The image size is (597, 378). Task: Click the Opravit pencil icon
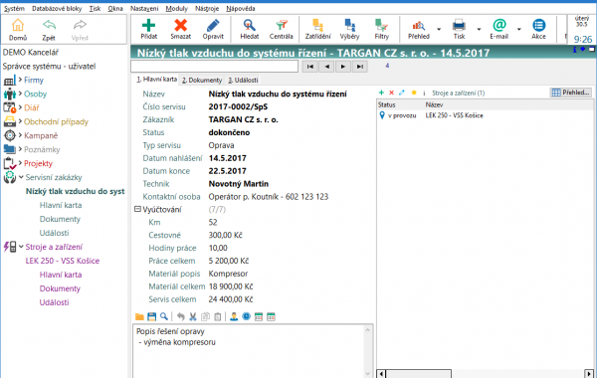pos(213,25)
